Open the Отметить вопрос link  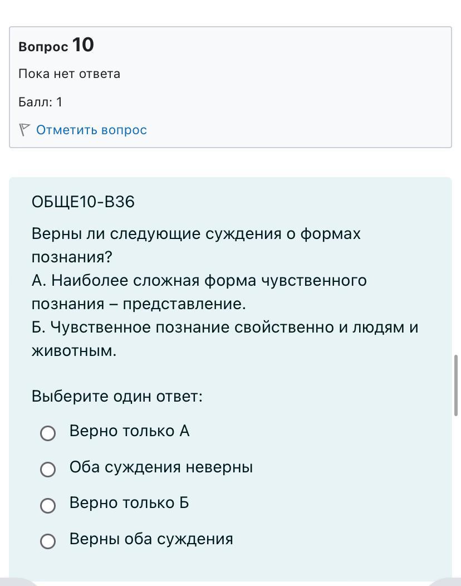tap(91, 130)
